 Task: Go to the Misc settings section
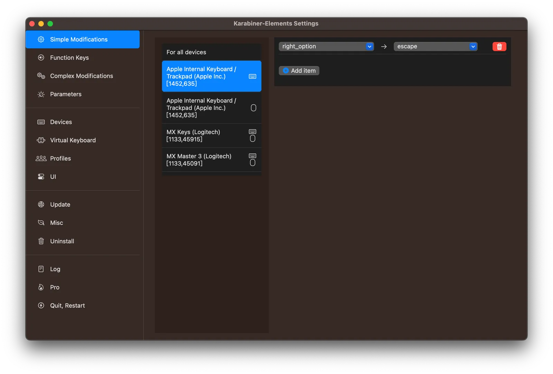click(57, 223)
